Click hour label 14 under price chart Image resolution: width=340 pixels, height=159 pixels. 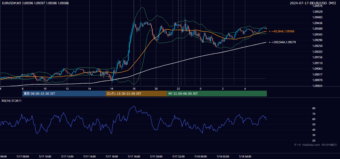point(89,89)
